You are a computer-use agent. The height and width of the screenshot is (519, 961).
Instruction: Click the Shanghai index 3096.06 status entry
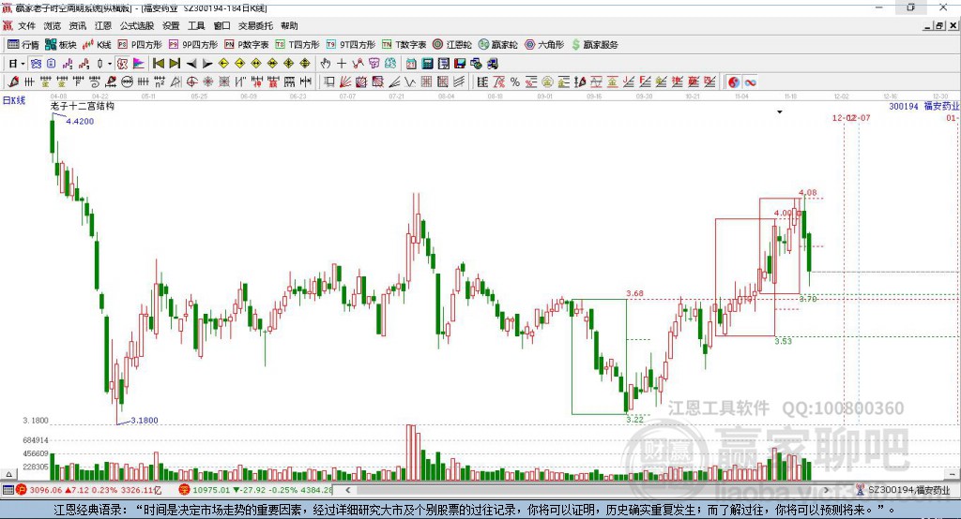point(89,490)
